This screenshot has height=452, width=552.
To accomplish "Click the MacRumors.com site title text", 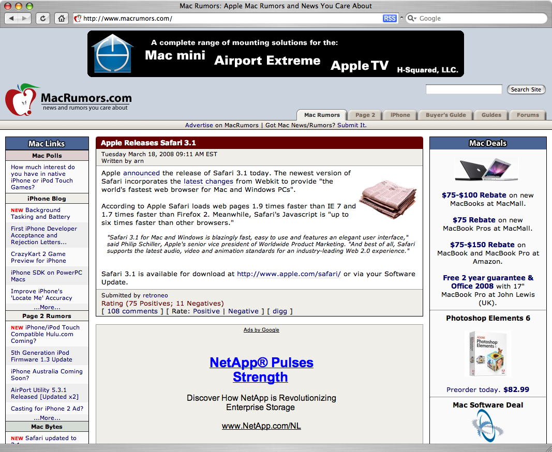I will 86,98.
